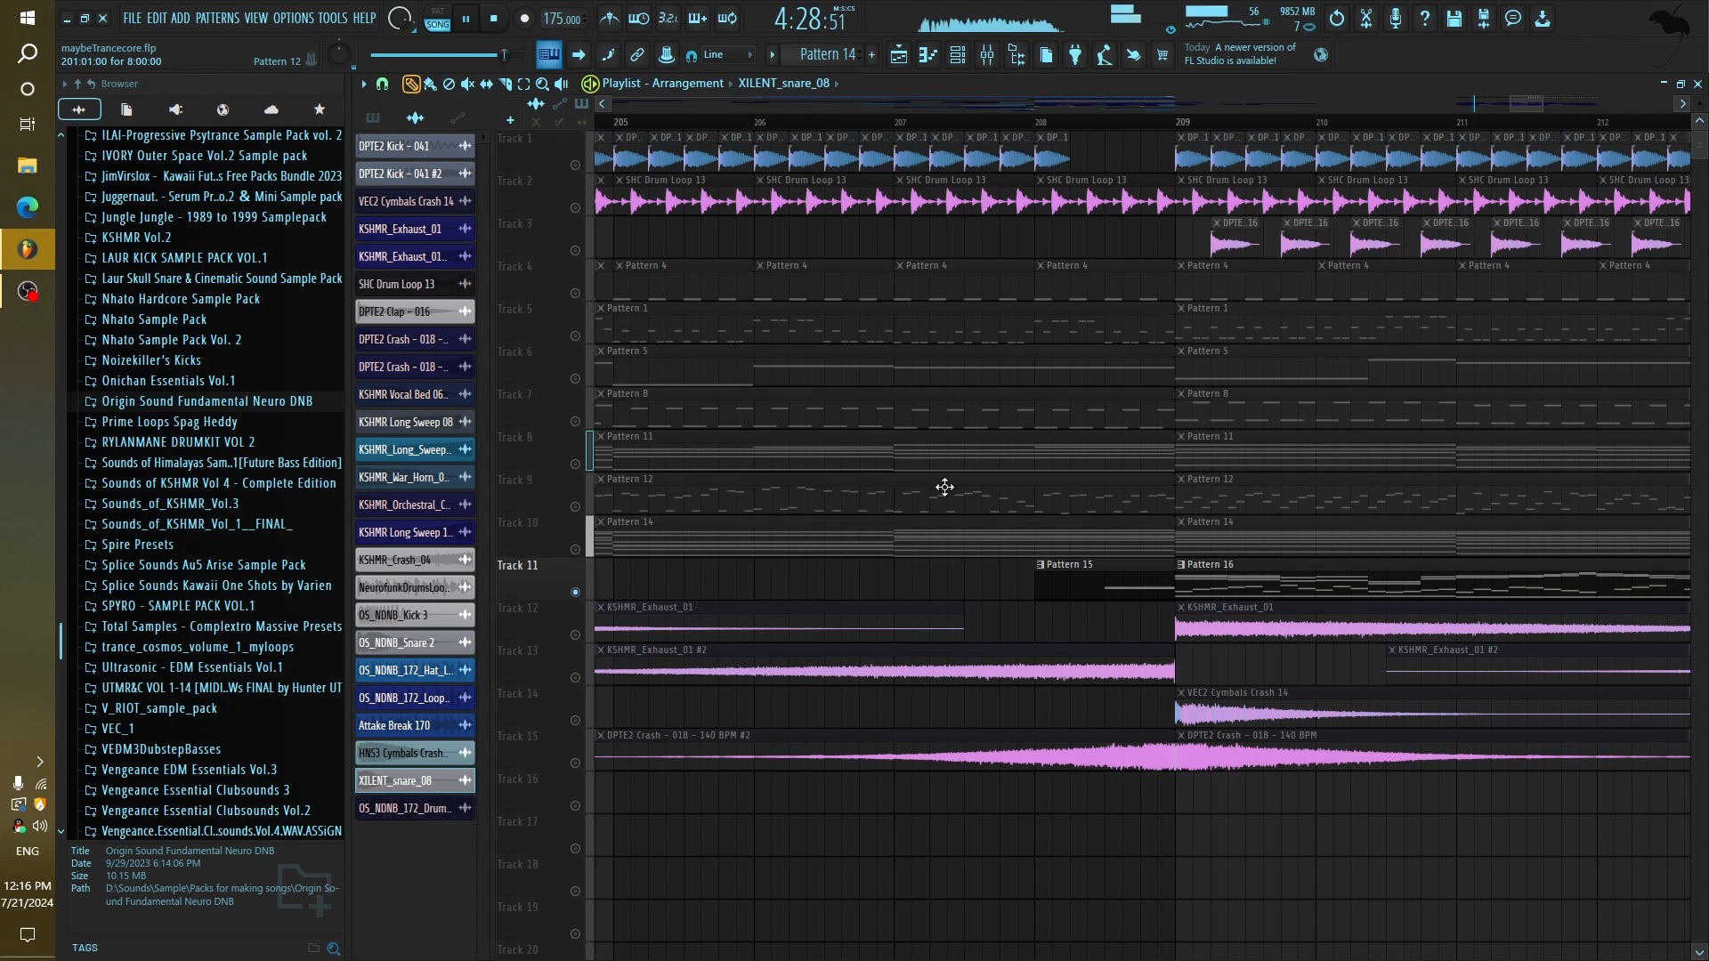
Task: Open Windows Start menu
Action: 27,18
